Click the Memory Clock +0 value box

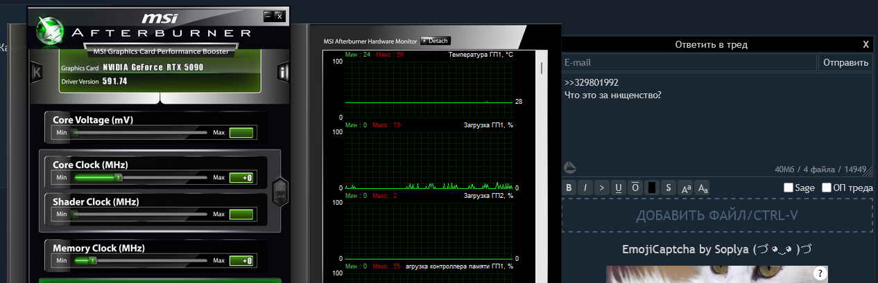[241, 261]
